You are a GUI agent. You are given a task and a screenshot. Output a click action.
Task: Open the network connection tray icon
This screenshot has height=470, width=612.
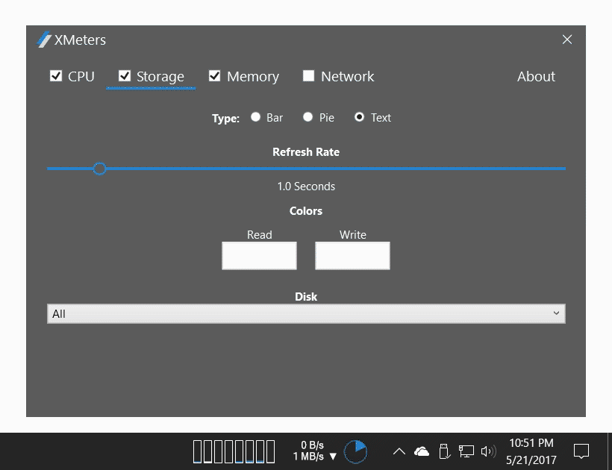466,451
